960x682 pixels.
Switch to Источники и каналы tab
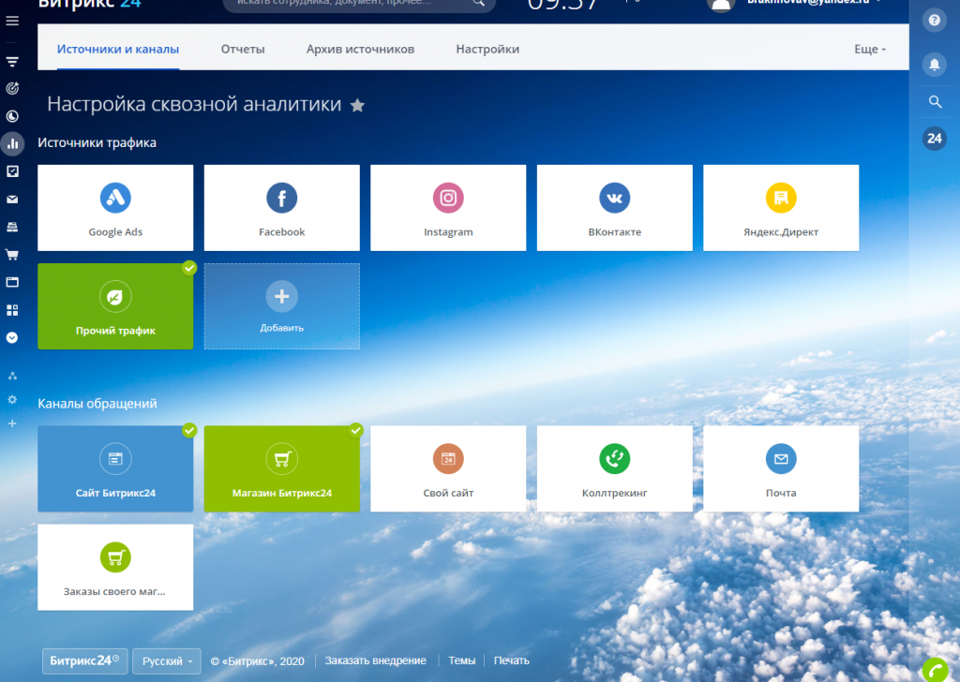[118, 49]
